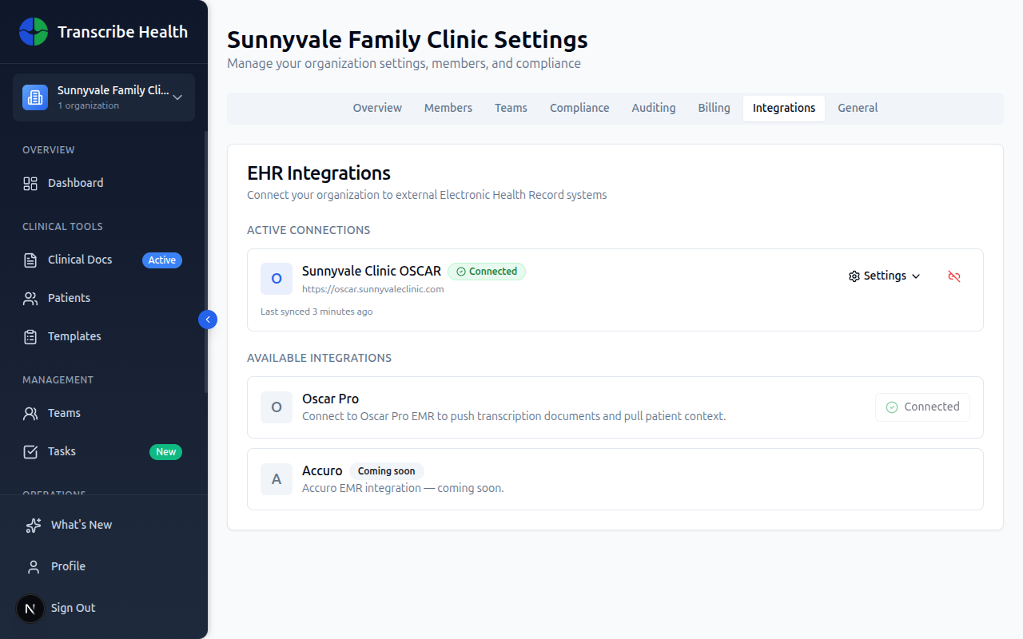Screen dimensions: 1023x639
Task: Open the oscar.sunnyvaleclinic.com link
Action: [373, 289]
